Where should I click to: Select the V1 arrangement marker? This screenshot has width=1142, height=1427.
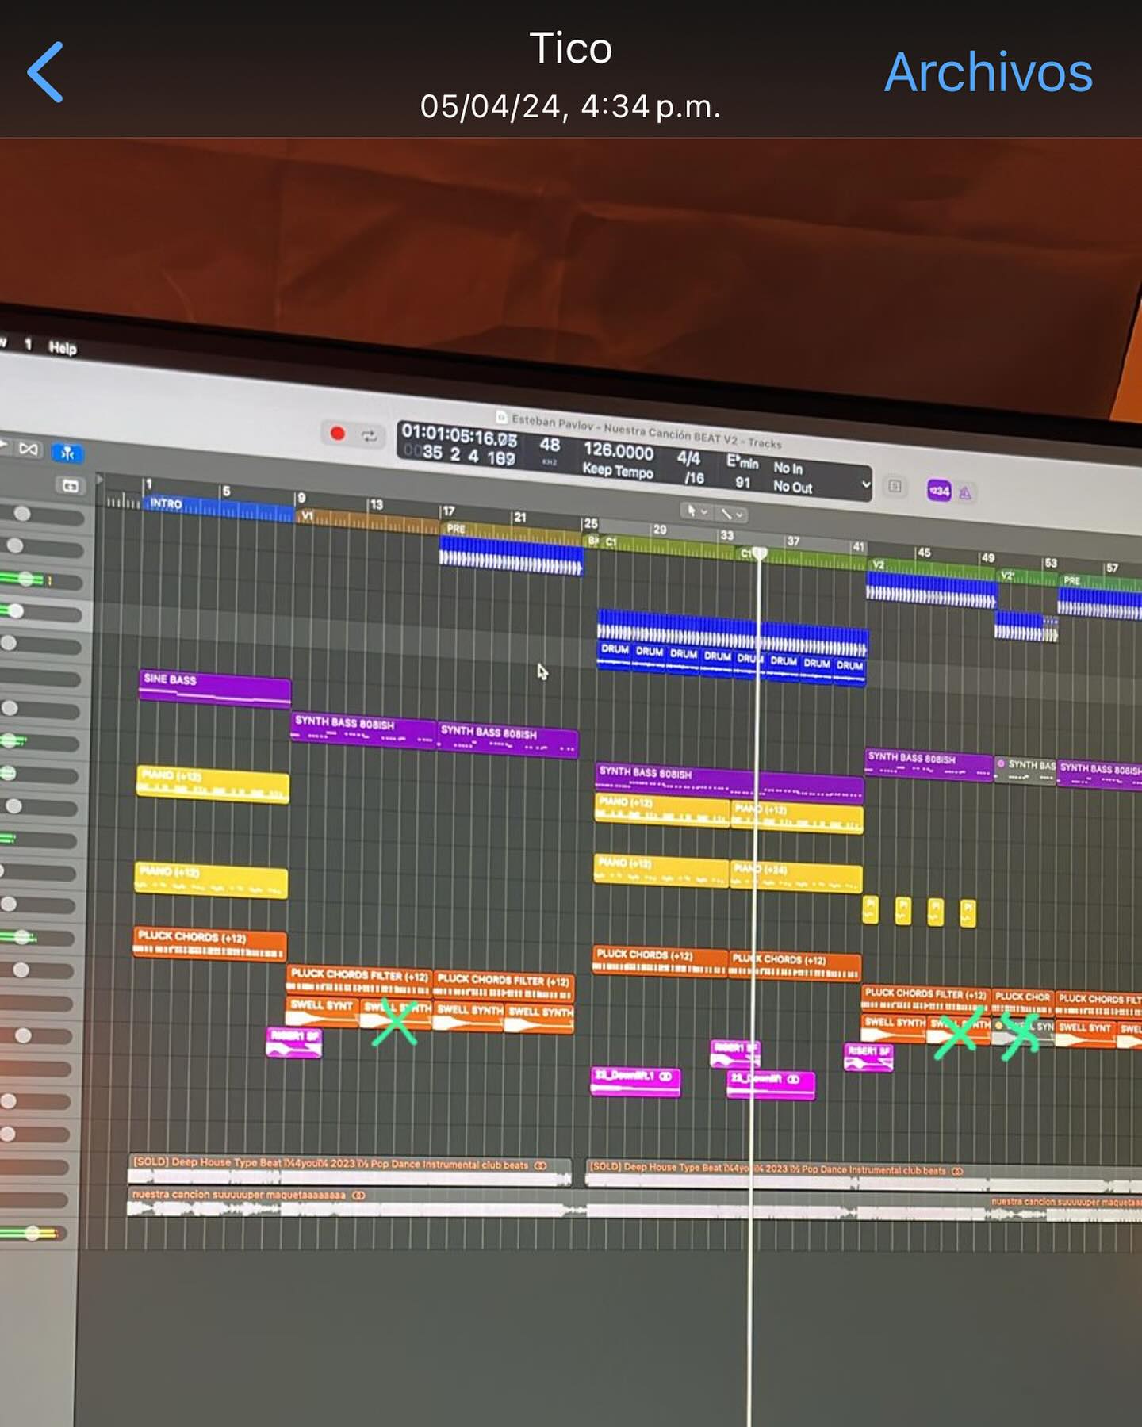pos(367,519)
